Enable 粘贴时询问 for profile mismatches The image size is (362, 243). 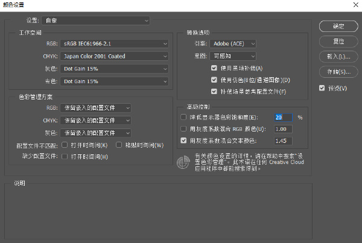coord(119,145)
